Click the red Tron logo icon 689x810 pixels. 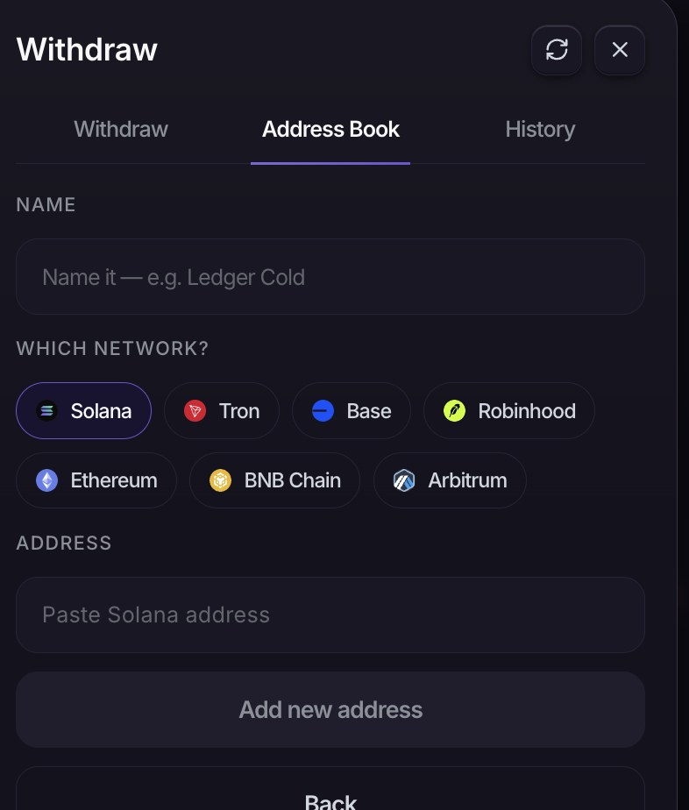pyautogui.click(x=195, y=411)
